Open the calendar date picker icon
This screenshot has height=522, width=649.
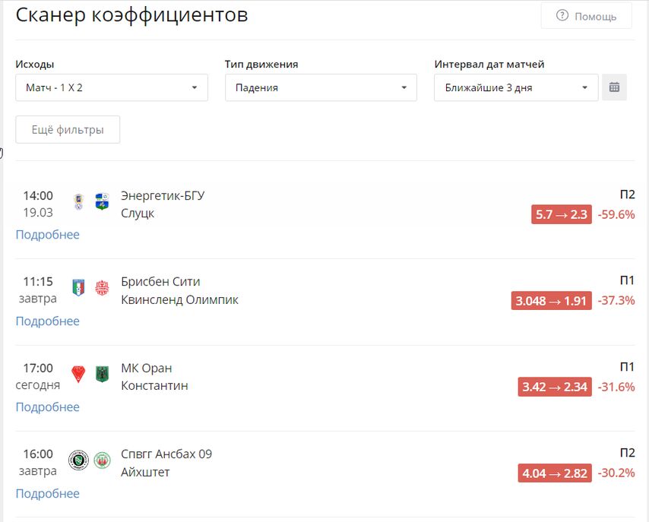[x=614, y=87]
